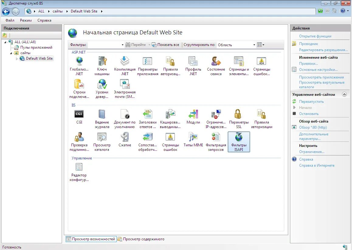Select Фильтры ISAPI feature icon
Screen dimensions: 352x250
(239, 142)
